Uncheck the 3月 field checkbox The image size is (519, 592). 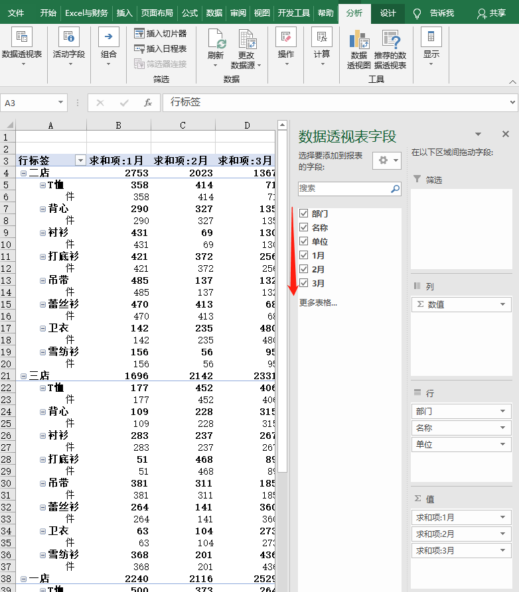pos(303,283)
